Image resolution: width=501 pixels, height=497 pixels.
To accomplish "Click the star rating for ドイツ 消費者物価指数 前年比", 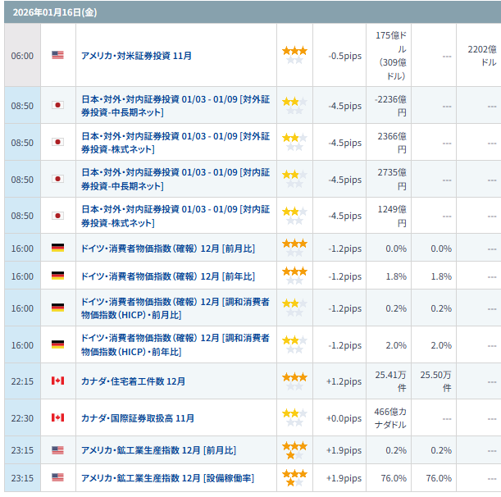I will point(294,276).
